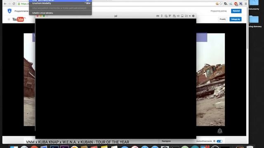
Task: Choose 'Utwórz zrzut ekranu' from the menu
Action: pyautogui.click(x=60, y=13)
